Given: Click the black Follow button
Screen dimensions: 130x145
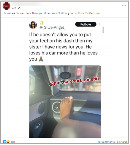Looking at the screenshot, I should click(x=86, y=24).
